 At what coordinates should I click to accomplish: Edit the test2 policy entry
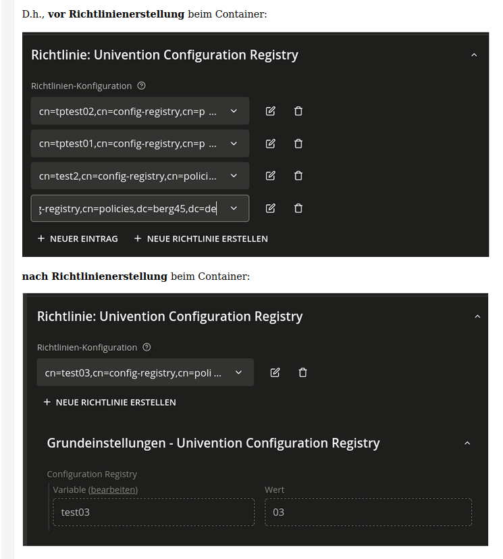(271, 176)
